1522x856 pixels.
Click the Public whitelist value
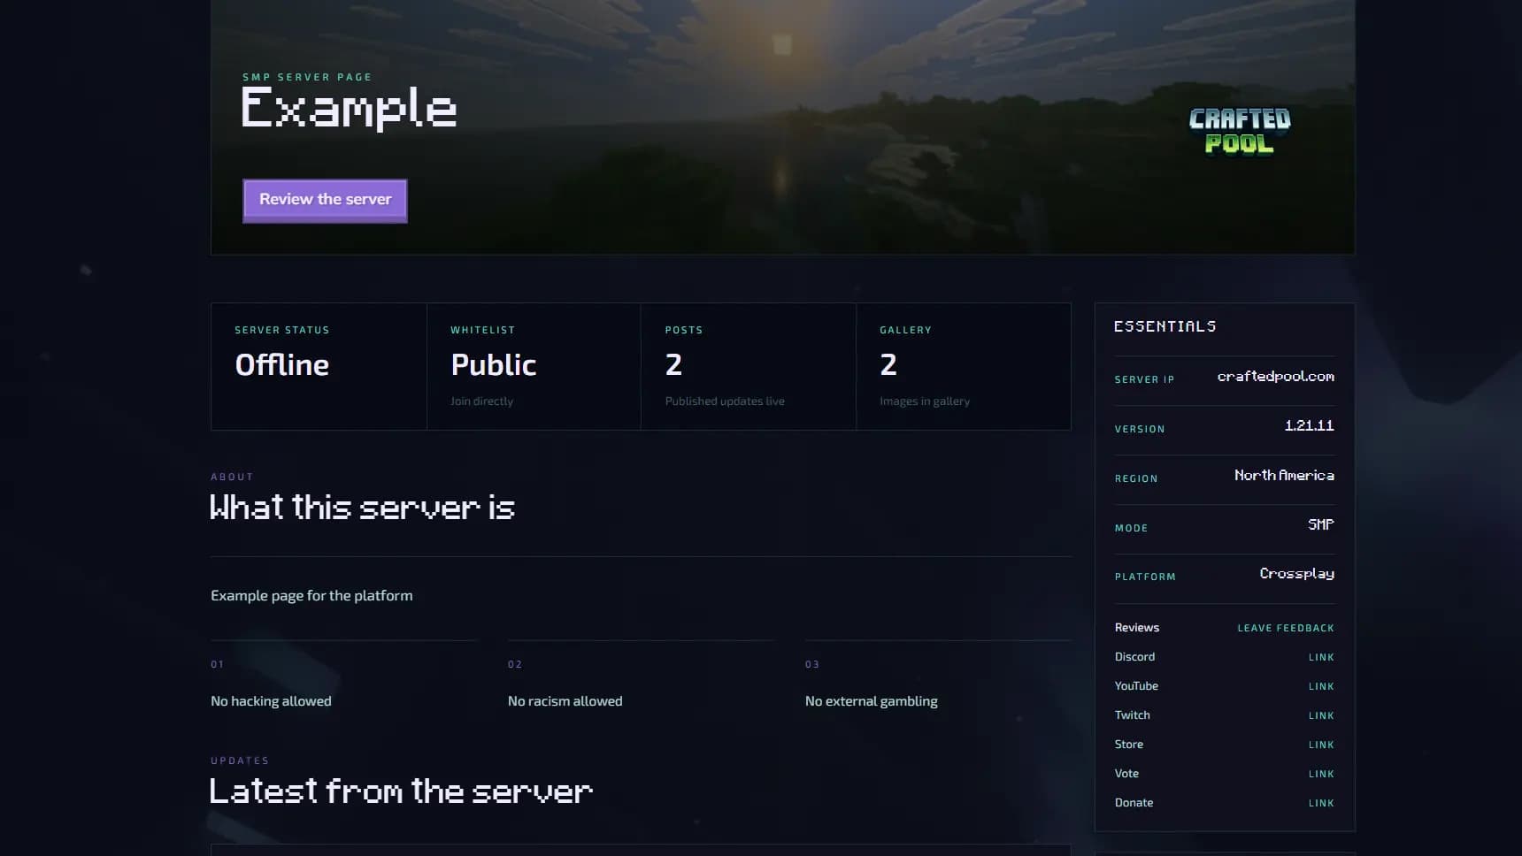(x=493, y=364)
